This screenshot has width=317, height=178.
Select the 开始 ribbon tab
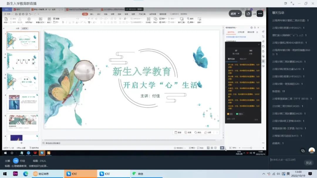coord(85,14)
